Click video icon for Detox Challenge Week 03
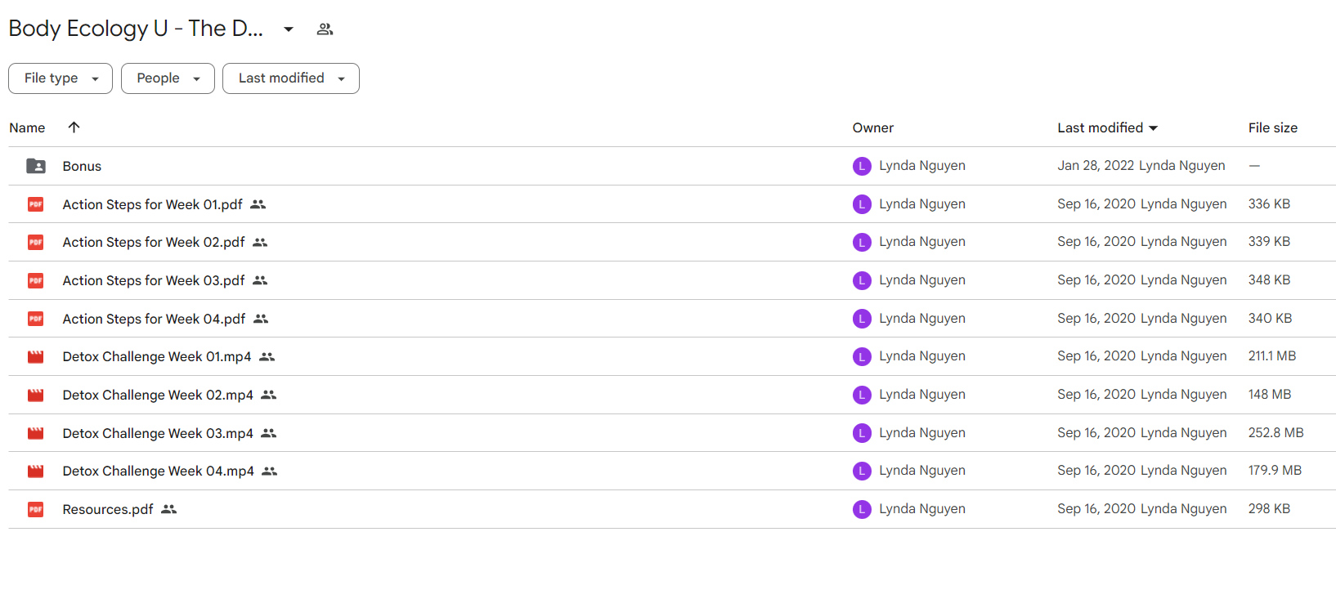 [36, 433]
